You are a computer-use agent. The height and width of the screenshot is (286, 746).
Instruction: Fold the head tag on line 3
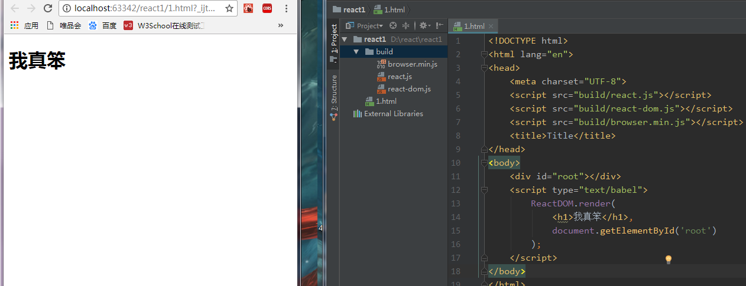[x=484, y=68]
